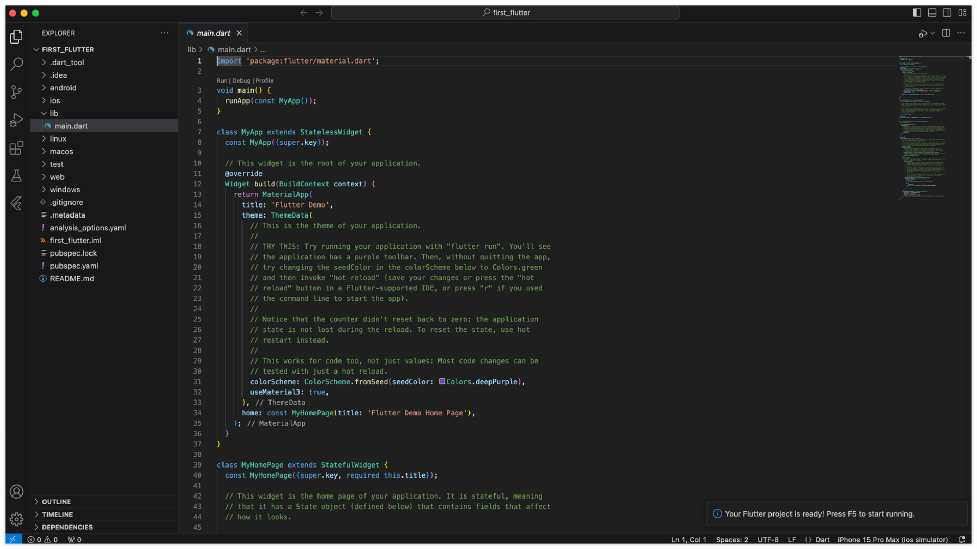
Task: Open the Source Control view
Action: [x=16, y=92]
